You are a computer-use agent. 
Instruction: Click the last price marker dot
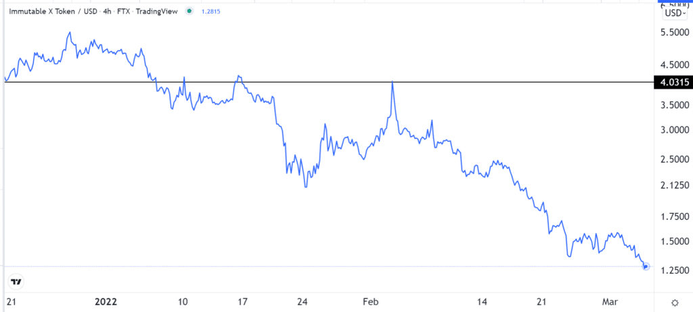(x=646, y=267)
